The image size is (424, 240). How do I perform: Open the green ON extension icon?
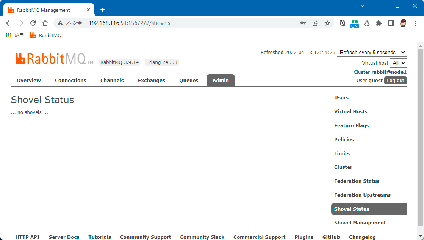pos(355,24)
